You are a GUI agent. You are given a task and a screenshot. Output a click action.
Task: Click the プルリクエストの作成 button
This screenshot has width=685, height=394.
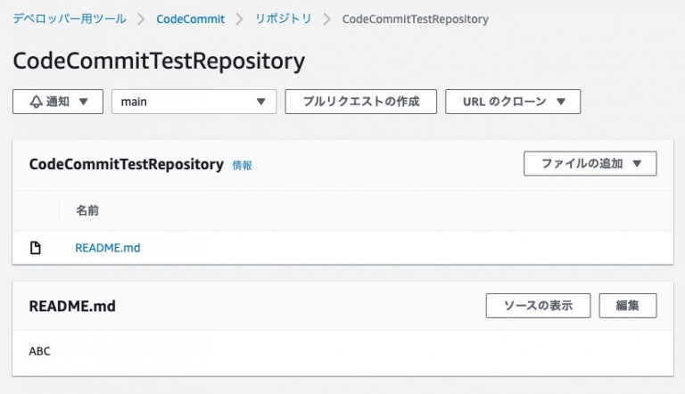pos(361,102)
